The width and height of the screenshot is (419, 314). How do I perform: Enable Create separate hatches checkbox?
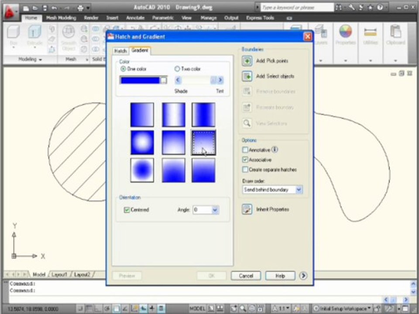245,169
